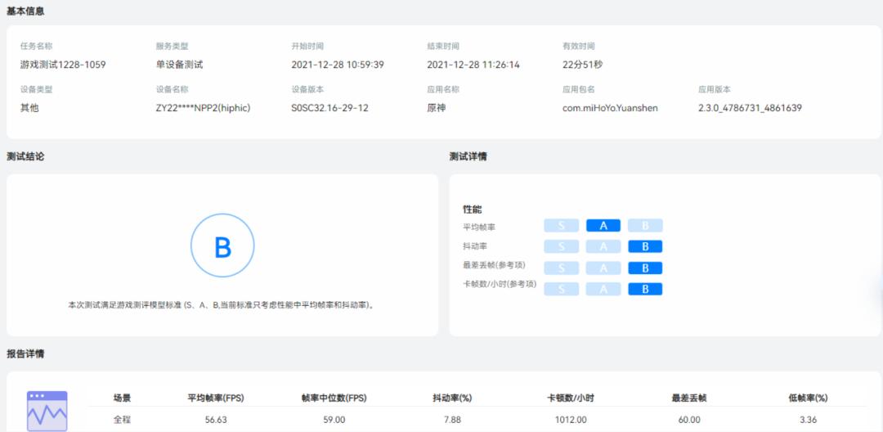Image resolution: width=883 pixels, height=432 pixels.
Task: Click the faded B badge for 平均帧率
Action: pyautogui.click(x=645, y=226)
